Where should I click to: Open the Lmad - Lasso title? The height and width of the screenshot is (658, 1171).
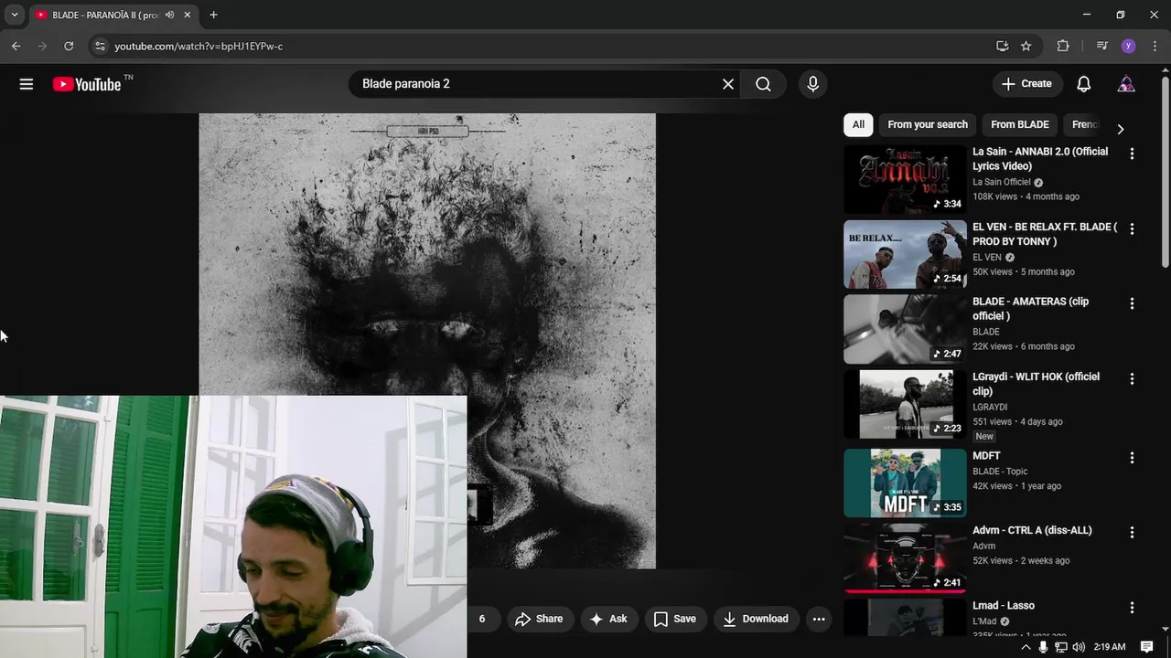click(1004, 606)
